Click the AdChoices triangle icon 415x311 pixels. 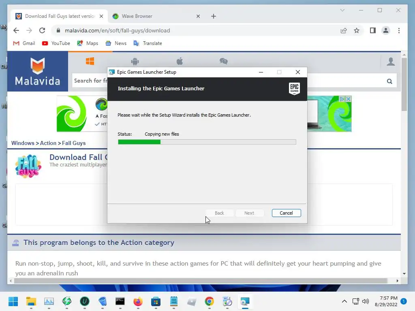(x=342, y=99)
